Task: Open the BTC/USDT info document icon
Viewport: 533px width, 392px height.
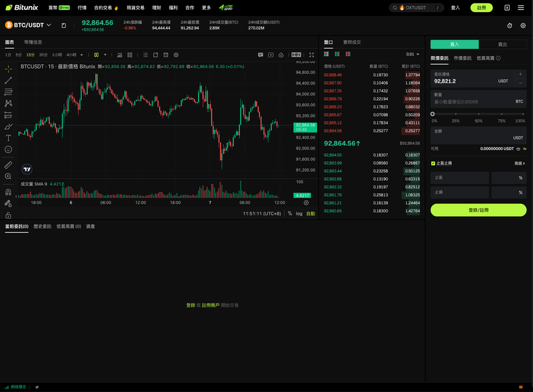Action: (x=63, y=25)
